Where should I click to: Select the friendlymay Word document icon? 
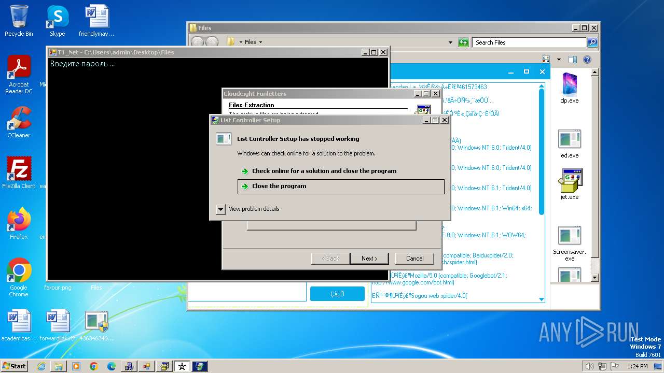click(x=96, y=21)
